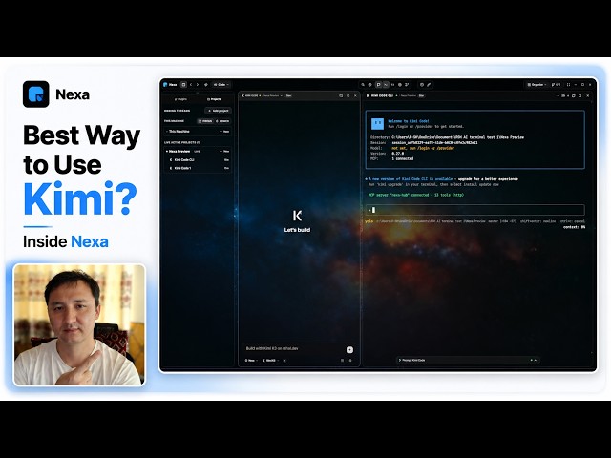Screen dimensions: 611x458
Task: Click the Nexa logo on the thumbnail's left side
Action: 36,94
